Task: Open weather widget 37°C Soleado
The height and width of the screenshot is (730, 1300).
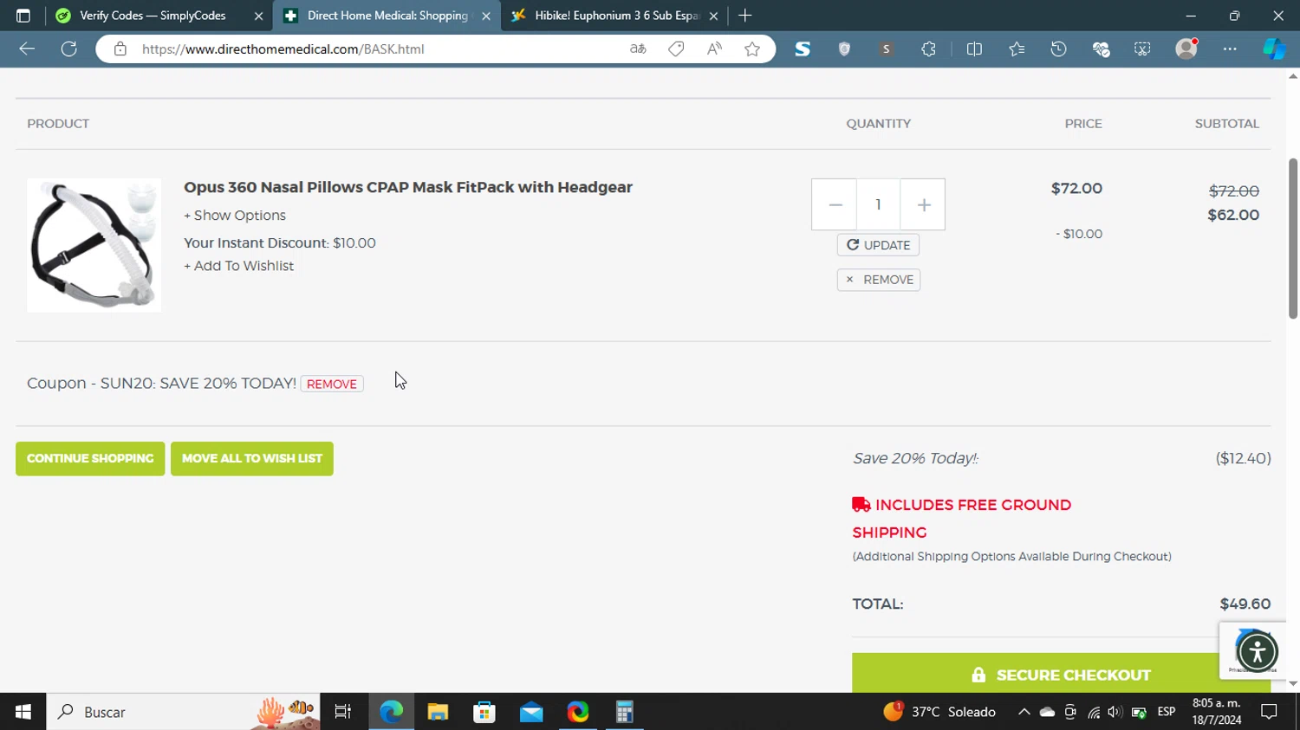Action: pyautogui.click(x=939, y=712)
